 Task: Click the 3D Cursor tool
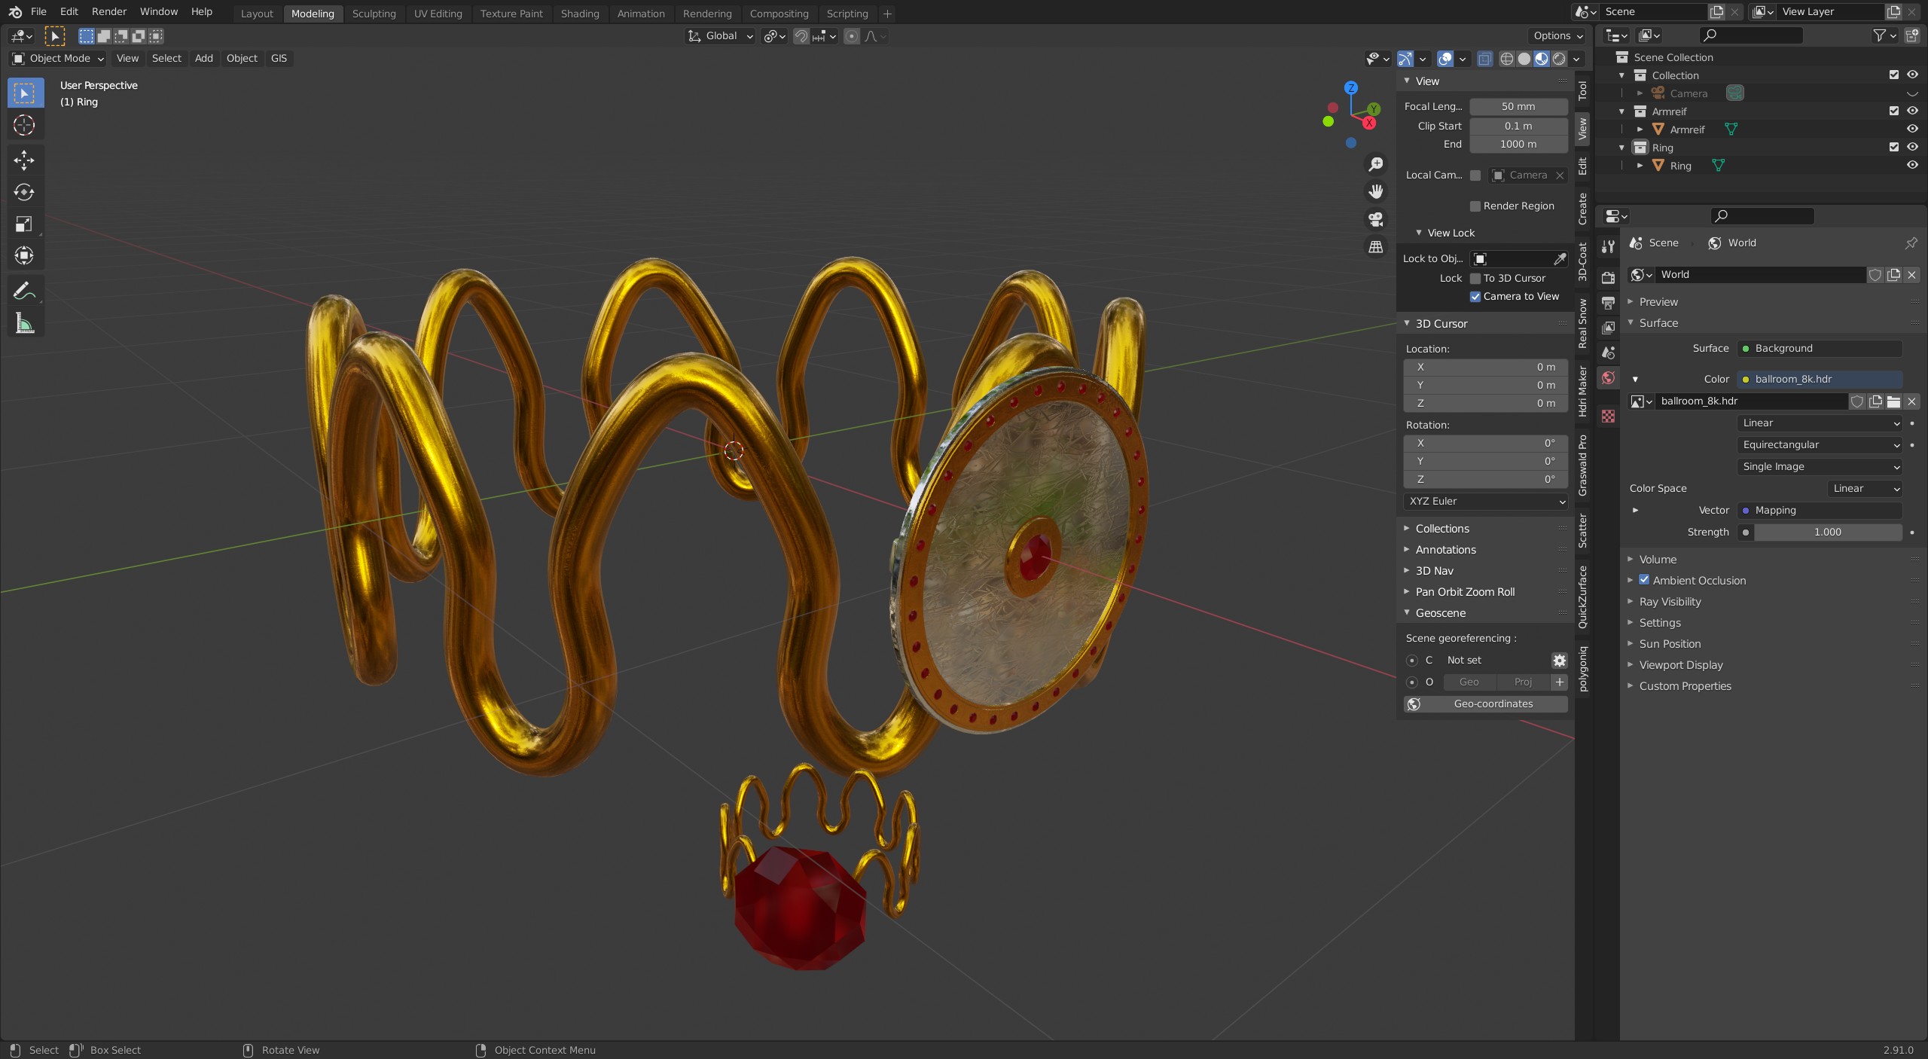point(24,125)
